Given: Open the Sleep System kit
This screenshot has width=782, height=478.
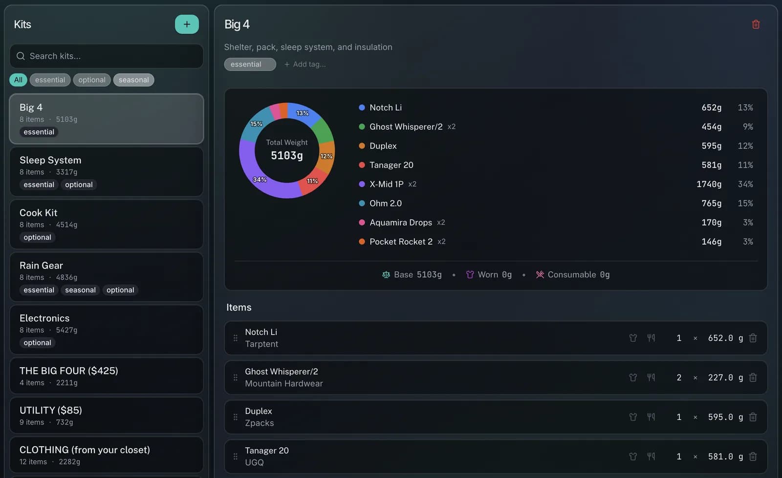Looking at the screenshot, I should pos(107,172).
